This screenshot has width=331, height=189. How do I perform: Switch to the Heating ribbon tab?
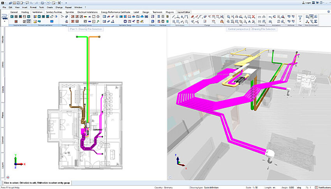25,12
